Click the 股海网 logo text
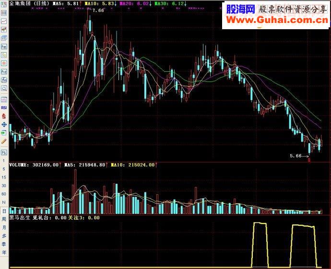This screenshot has width=331, height=269. coord(241,9)
